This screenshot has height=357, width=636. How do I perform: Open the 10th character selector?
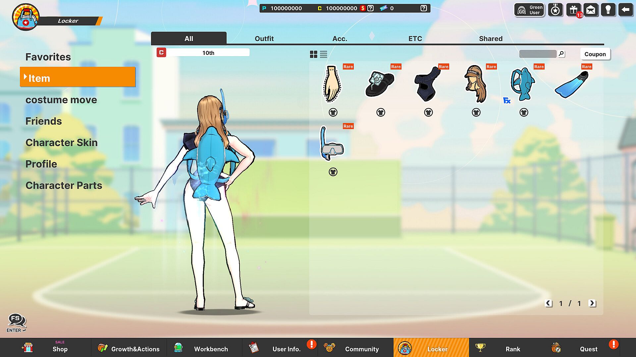(x=208, y=53)
